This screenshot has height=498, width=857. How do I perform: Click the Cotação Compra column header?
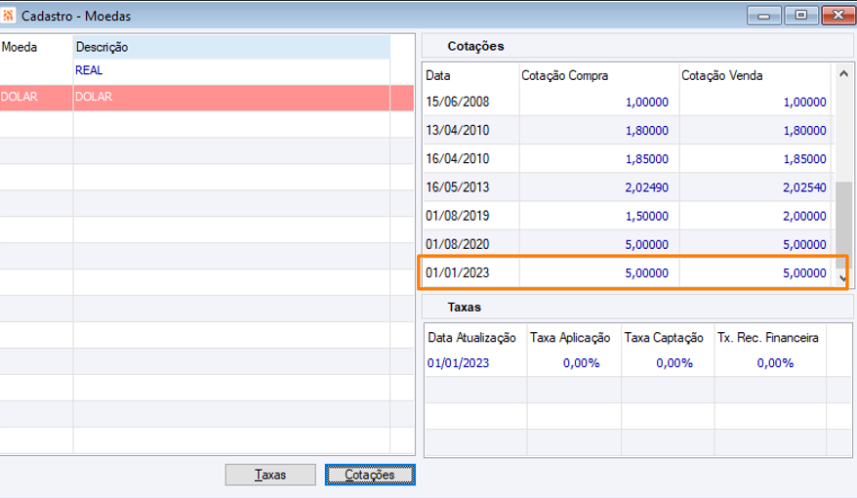coord(599,75)
